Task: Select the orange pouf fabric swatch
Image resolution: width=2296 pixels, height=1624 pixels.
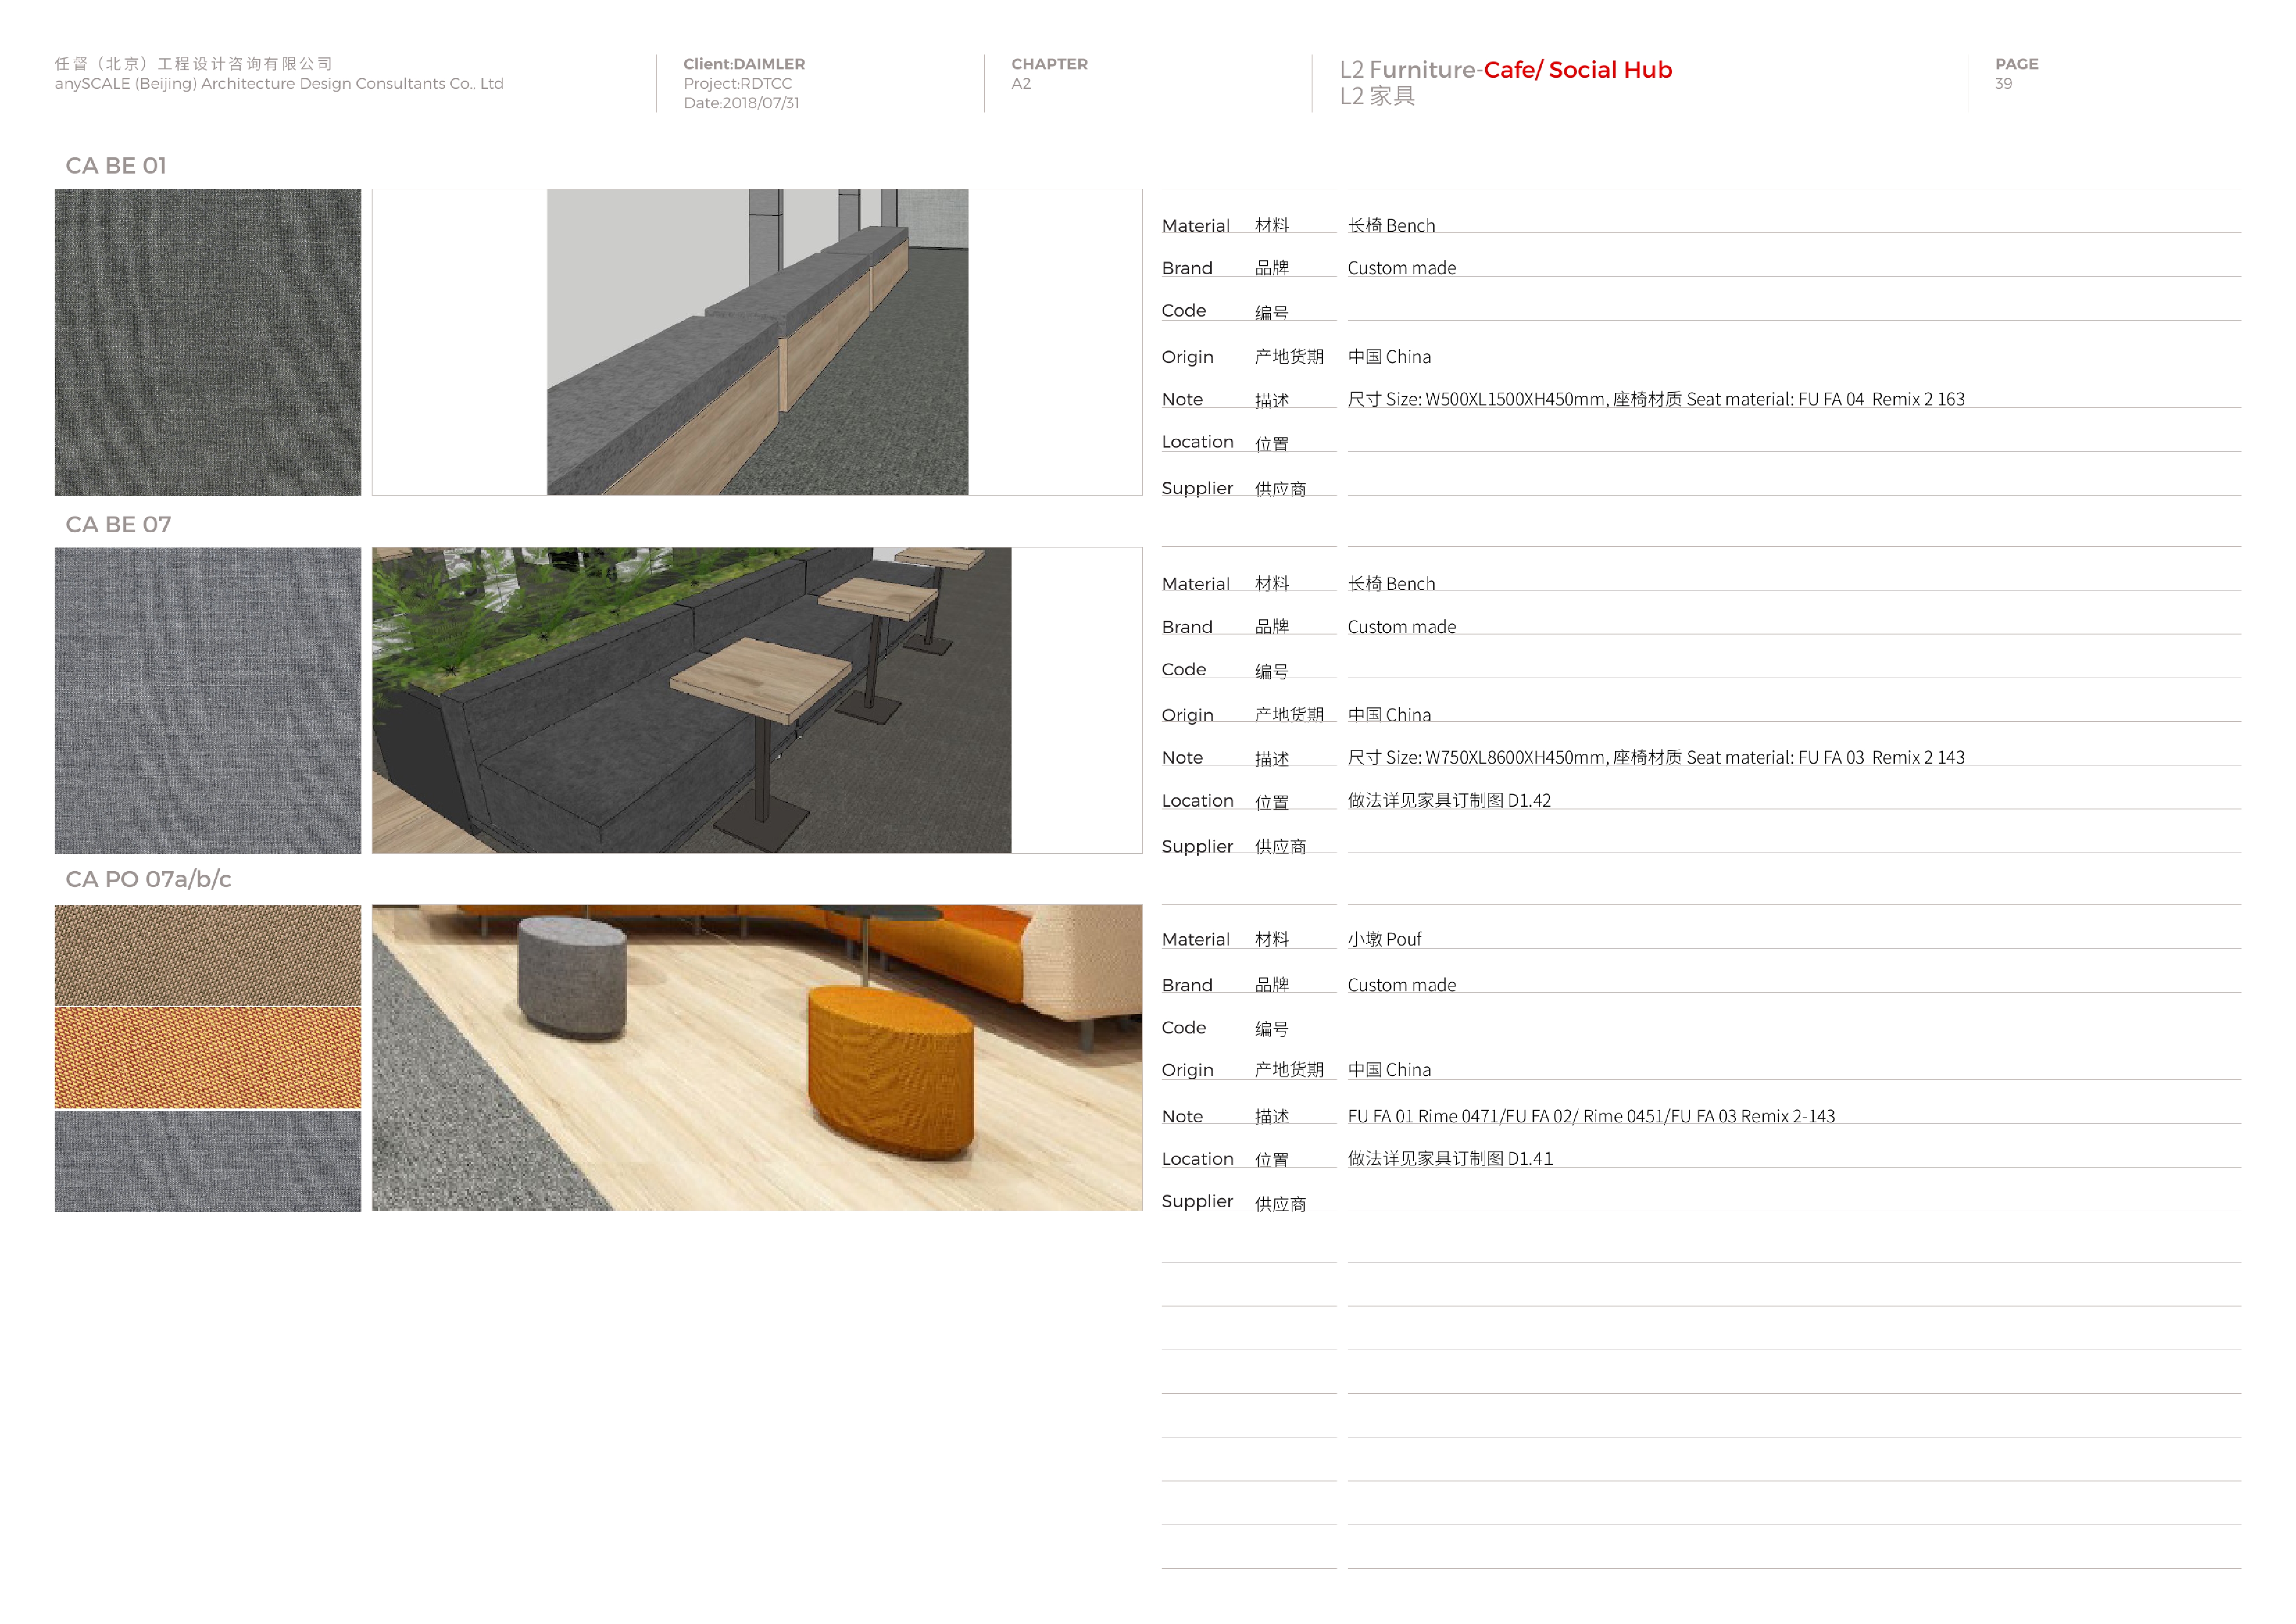Action: [207, 1058]
